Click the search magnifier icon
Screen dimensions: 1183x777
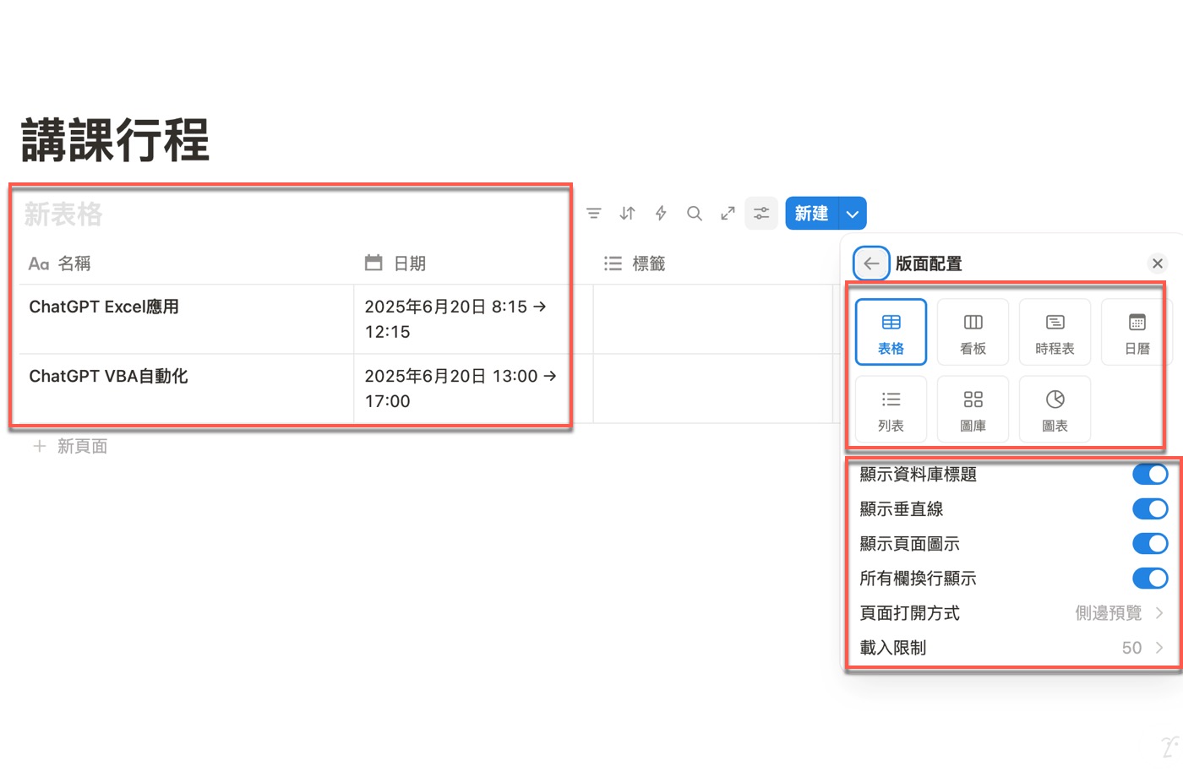pyautogui.click(x=695, y=214)
